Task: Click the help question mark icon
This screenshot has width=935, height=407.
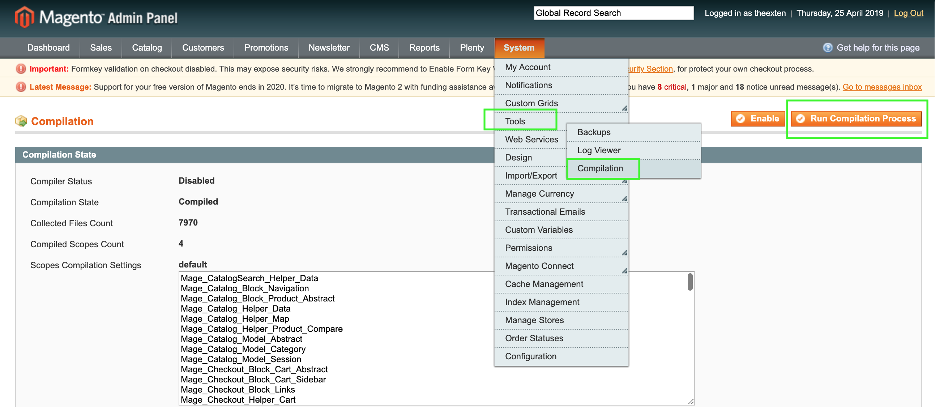Action: 828,47
